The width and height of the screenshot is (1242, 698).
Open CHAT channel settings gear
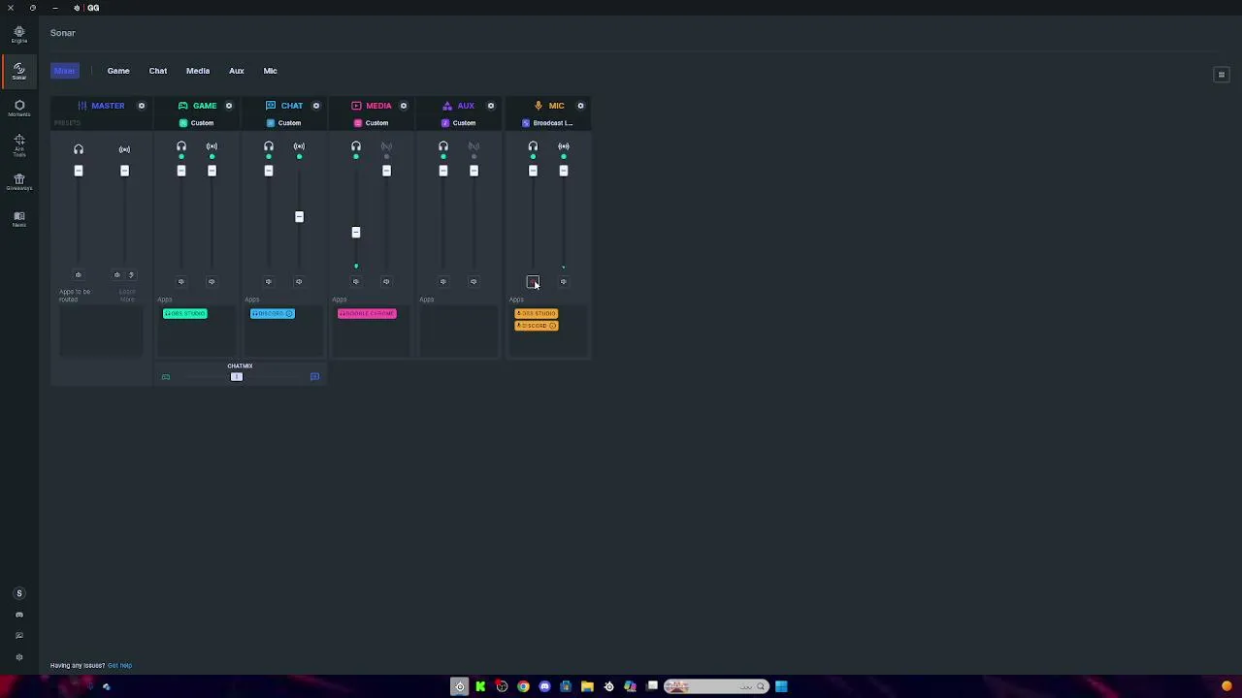(x=315, y=106)
